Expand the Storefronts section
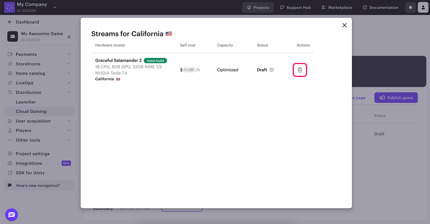The image size is (430, 224). coord(69,64)
